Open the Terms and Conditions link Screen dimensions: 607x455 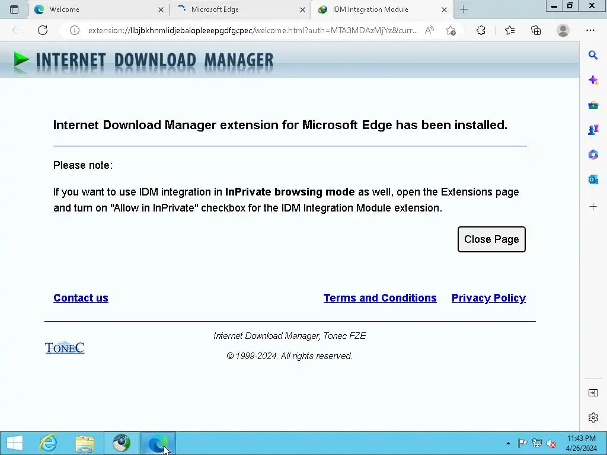(380, 298)
